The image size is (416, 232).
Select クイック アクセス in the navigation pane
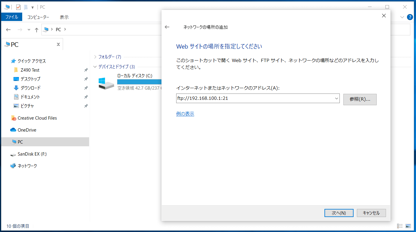tap(32, 61)
